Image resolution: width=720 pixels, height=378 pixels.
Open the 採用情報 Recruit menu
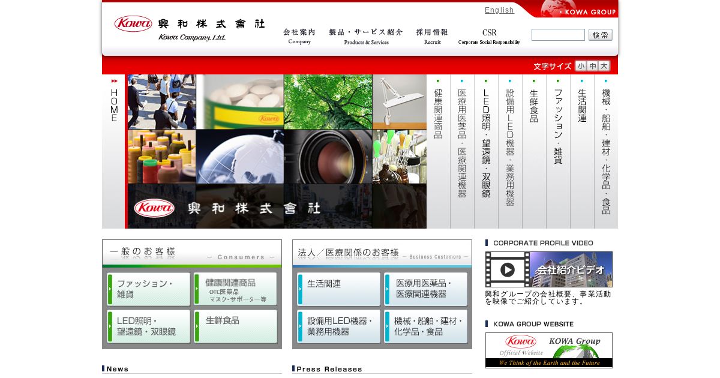(432, 36)
